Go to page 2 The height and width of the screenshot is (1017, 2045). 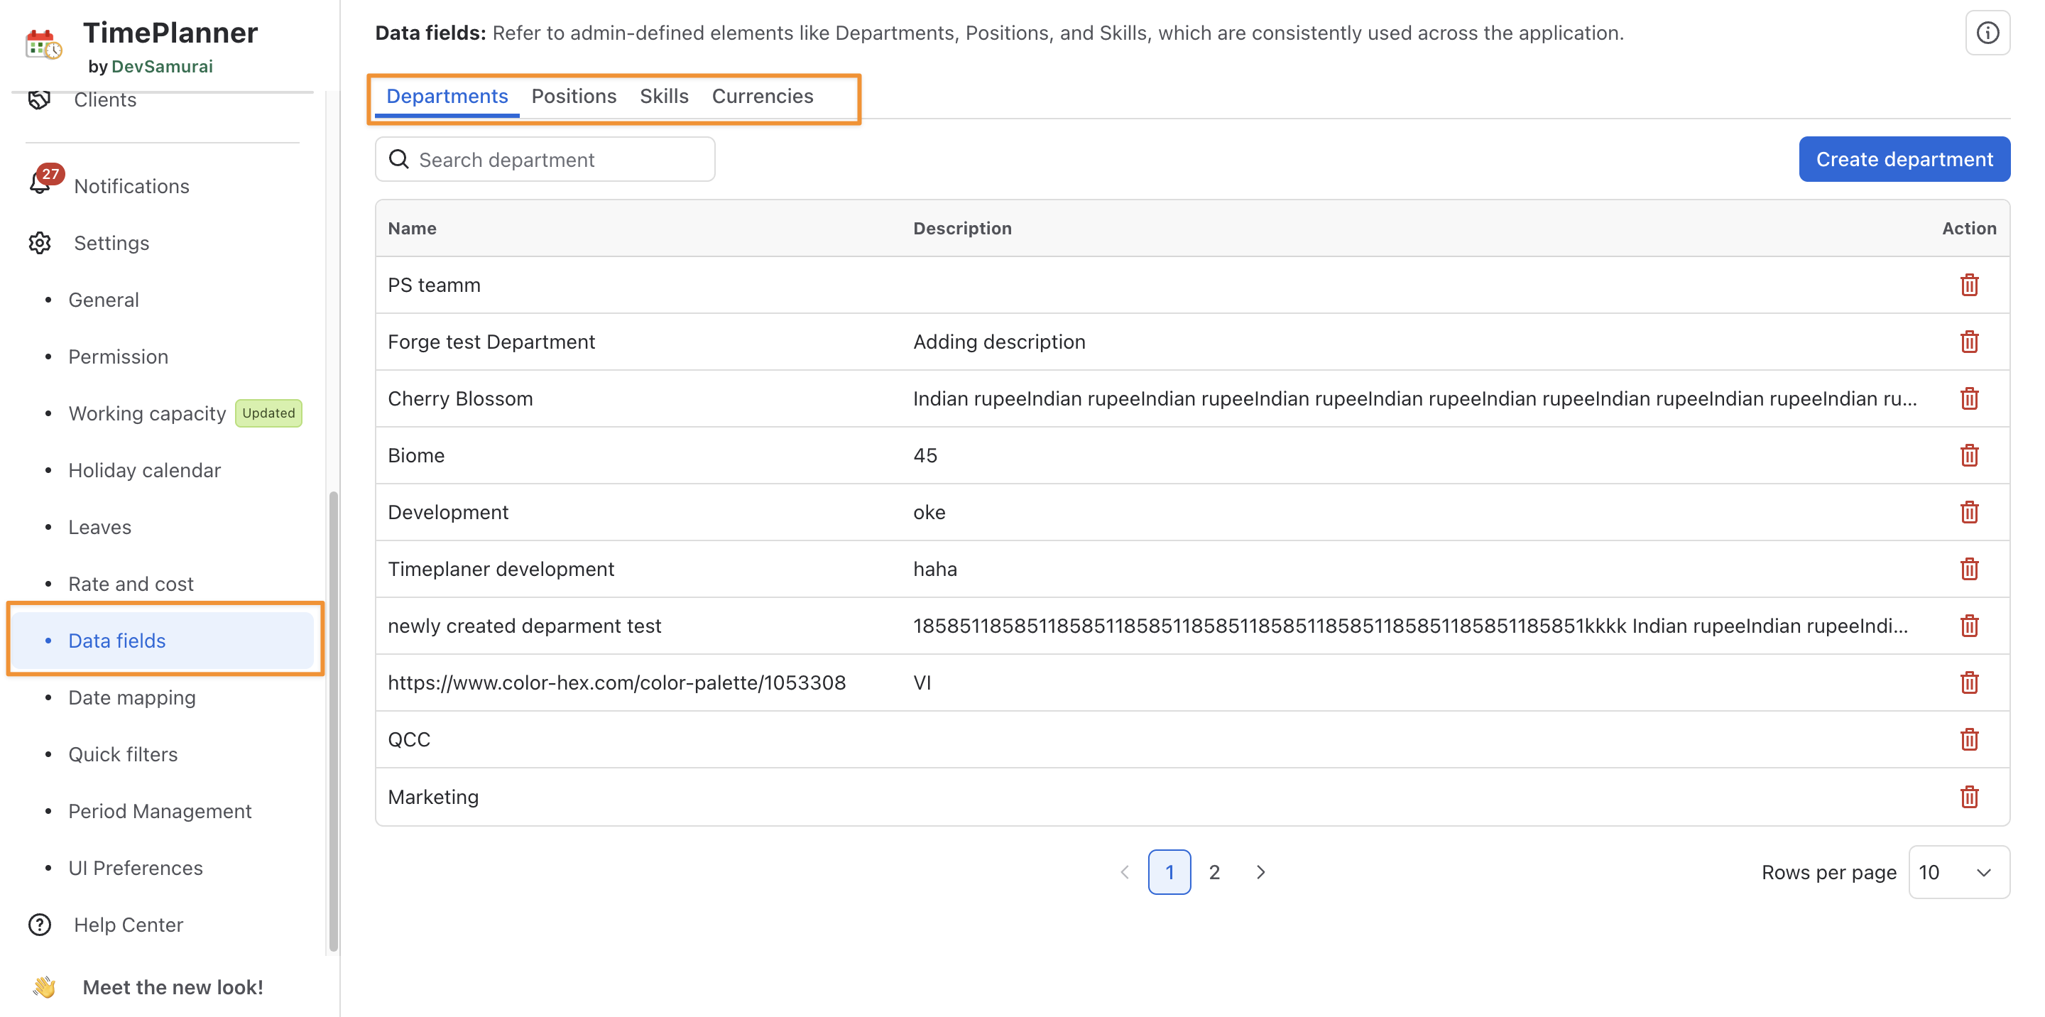point(1214,873)
